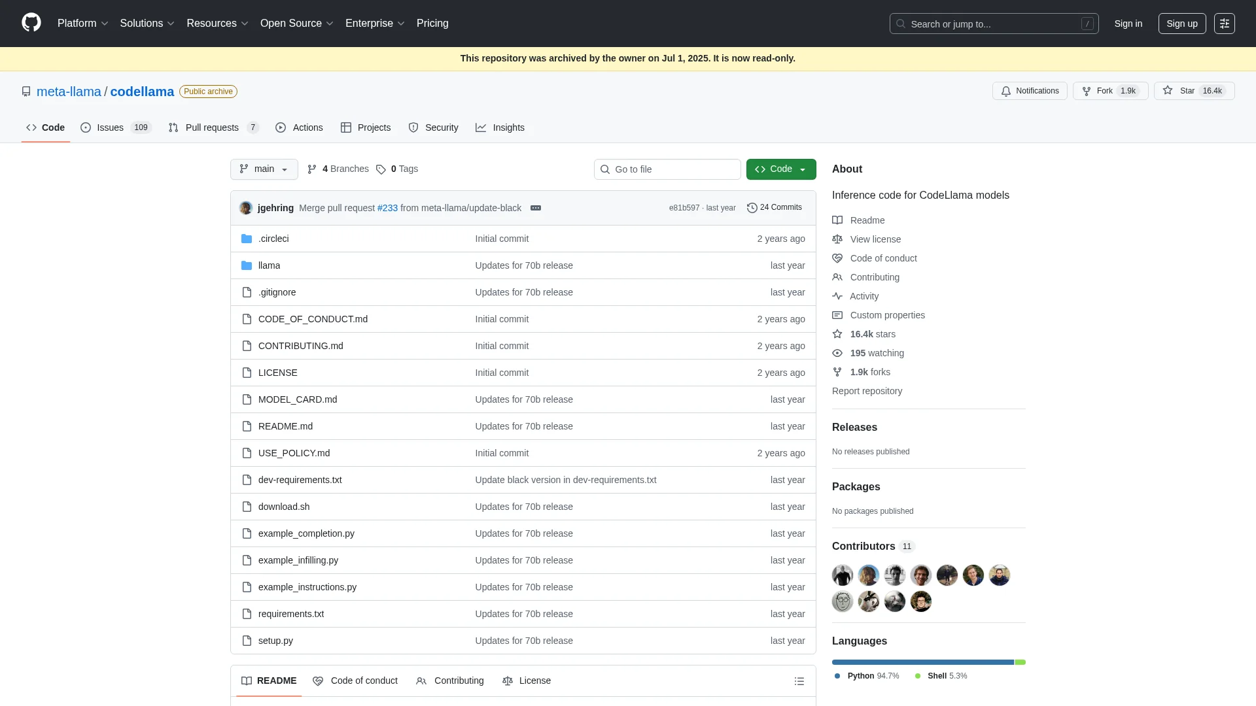Expand the green Code dropdown button
Viewport: 1256px width, 706px height.
(x=780, y=169)
